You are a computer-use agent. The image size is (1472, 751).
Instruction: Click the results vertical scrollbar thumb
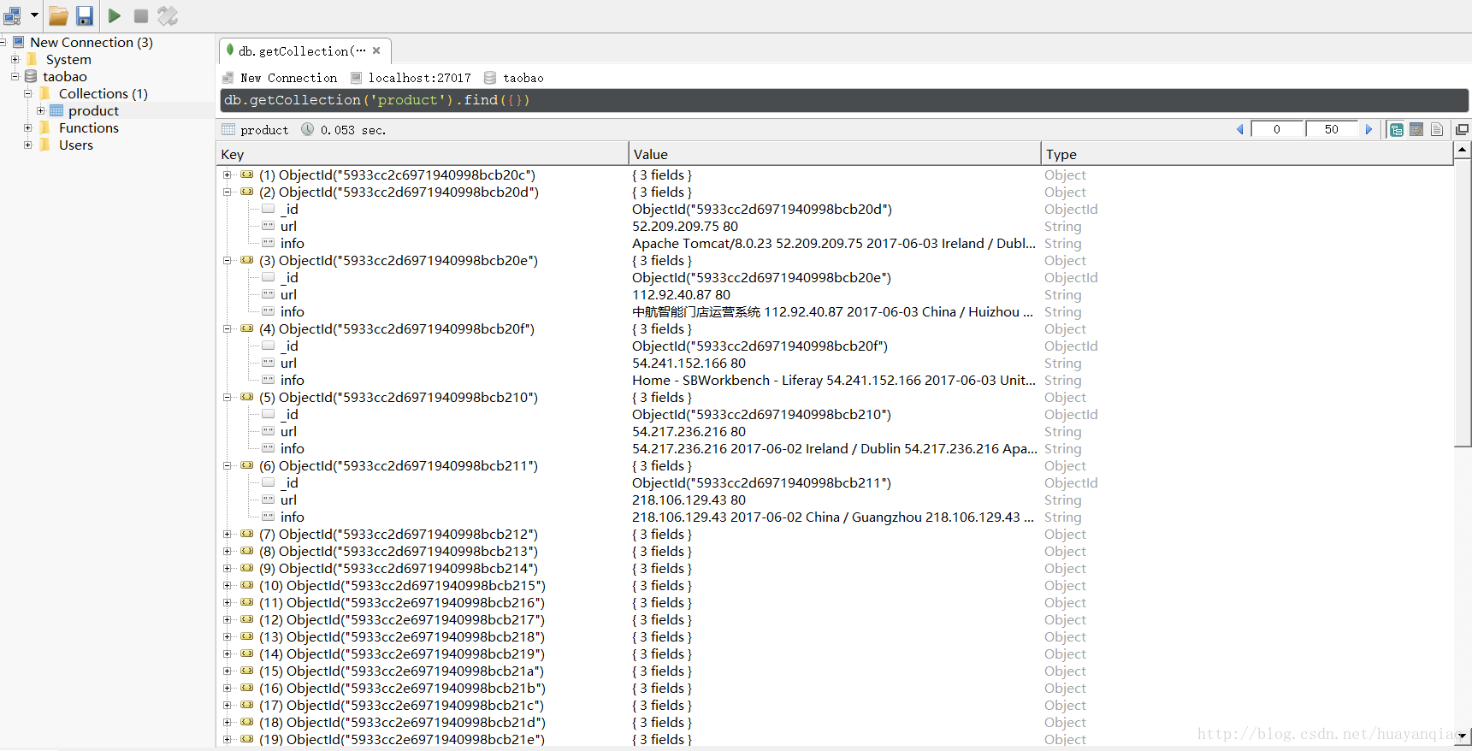coord(1463,302)
